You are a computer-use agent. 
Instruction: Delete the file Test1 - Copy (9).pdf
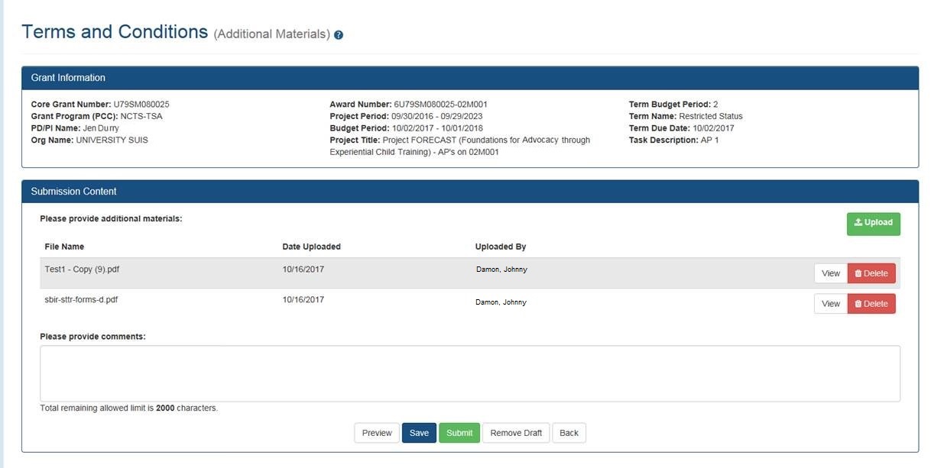(871, 273)
